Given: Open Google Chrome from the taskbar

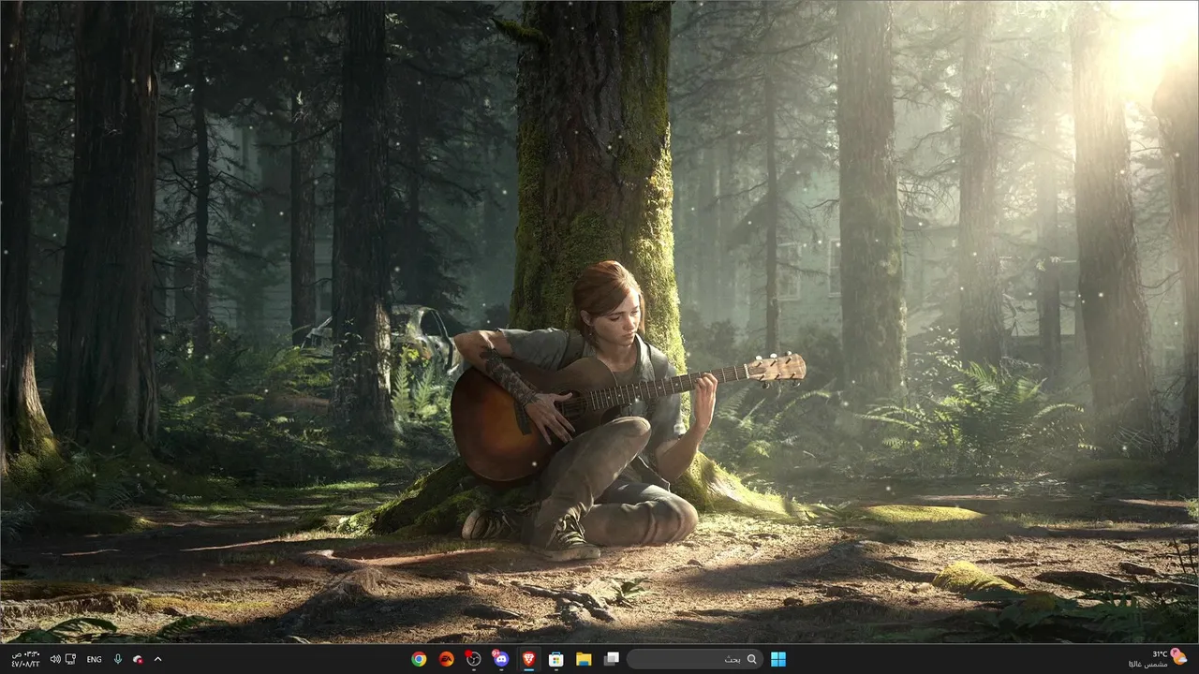Looking at the screenshot, I should pyautogui.click(x=419, y=659).
